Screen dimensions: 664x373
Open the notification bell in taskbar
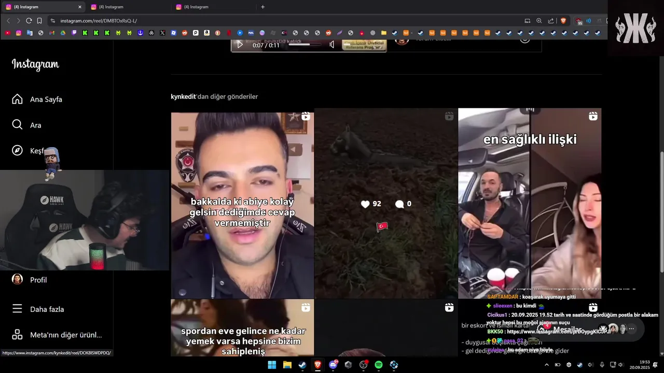point(655,365)
